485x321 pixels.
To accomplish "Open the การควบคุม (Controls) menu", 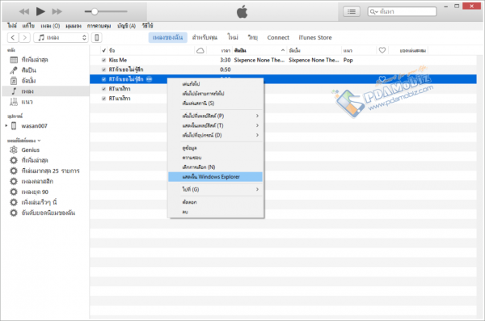I will [99, 26].
